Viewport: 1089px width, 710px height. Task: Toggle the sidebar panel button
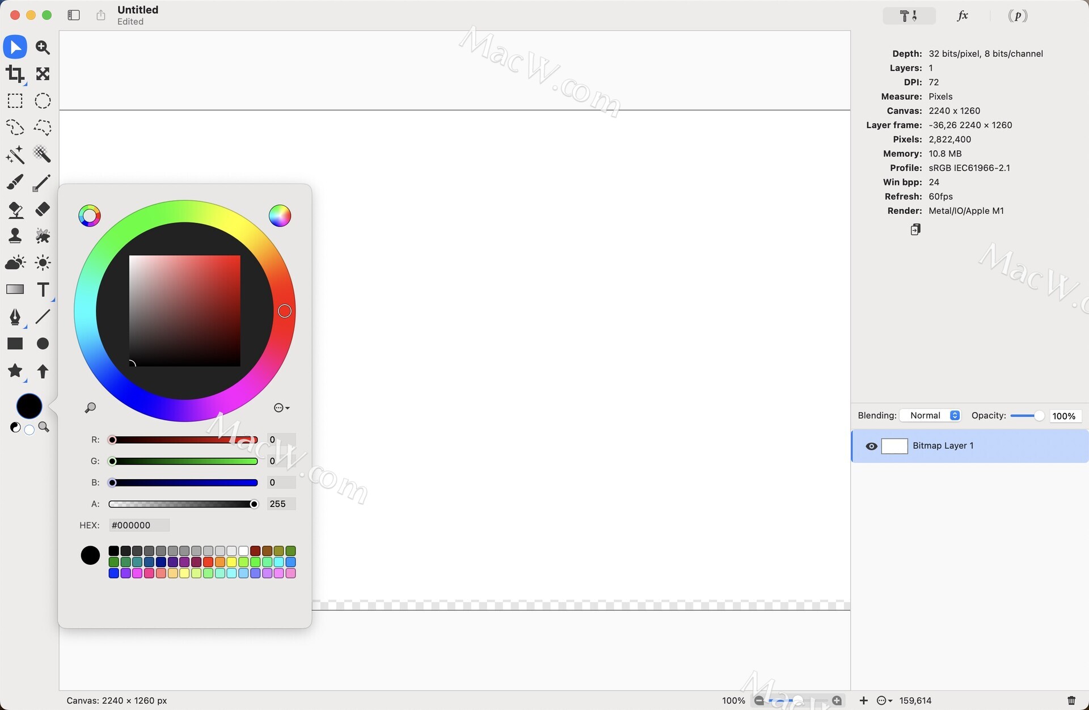(74, 15)
